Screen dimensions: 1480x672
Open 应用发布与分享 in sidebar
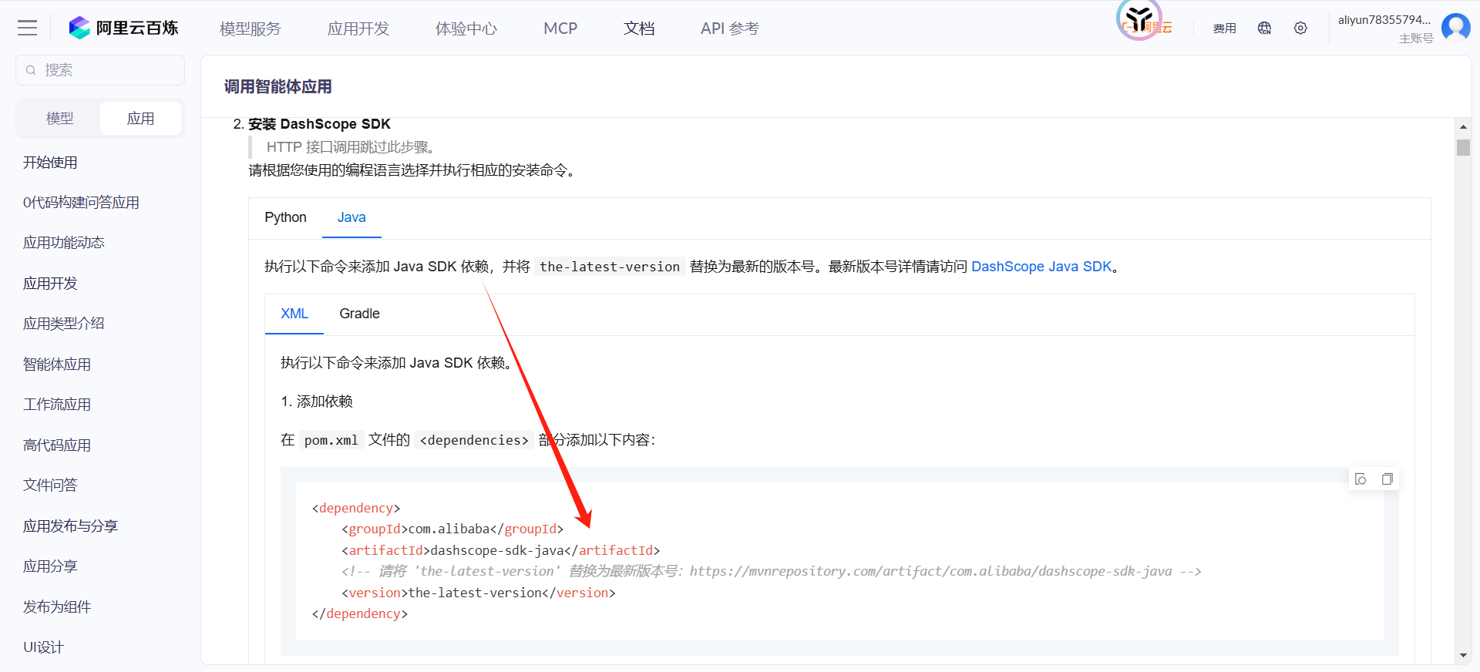pyautogui.click(x=70, y=526)
